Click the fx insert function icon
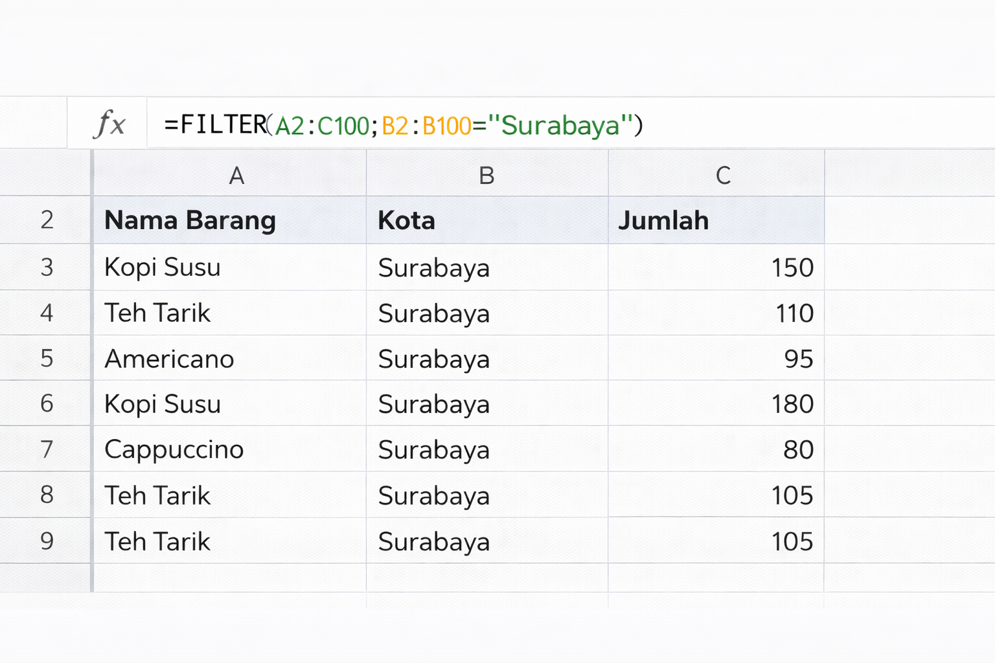This screenshot has height=663, width=995. coord(109,124)
